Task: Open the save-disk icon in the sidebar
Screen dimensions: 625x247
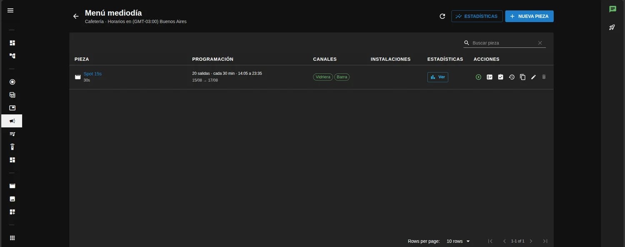Action: [12, 95]
